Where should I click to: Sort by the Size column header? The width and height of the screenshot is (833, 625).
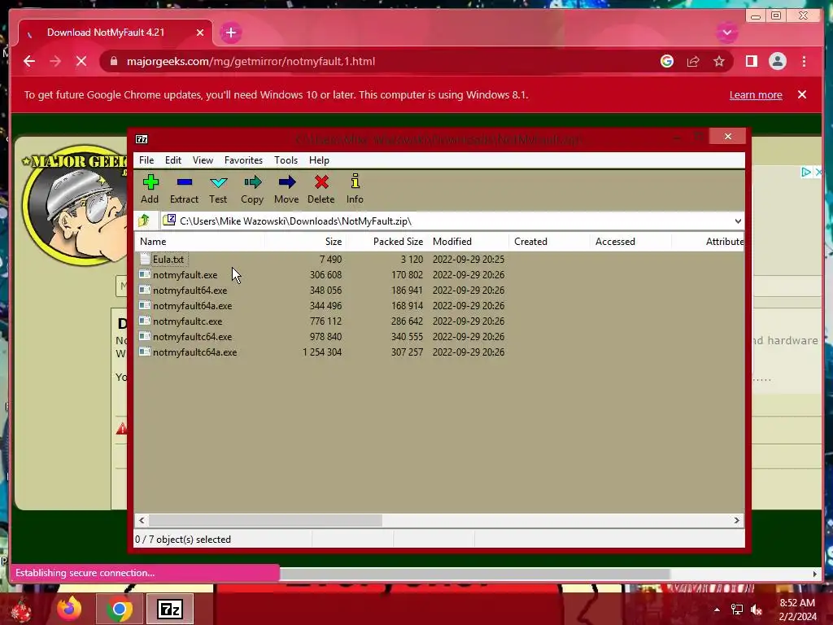click(x=306, y=241)
